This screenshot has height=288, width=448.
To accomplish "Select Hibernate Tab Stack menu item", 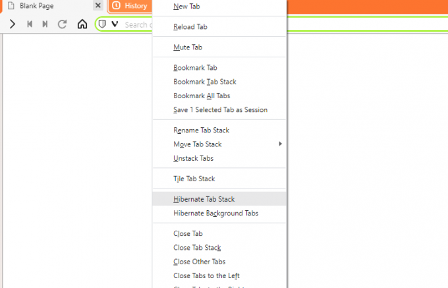I will (x=219, y=199).
